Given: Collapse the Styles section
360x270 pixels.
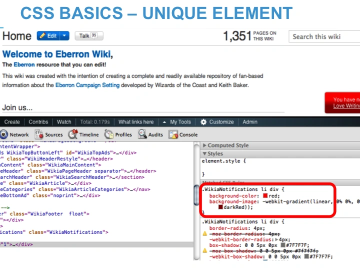Looking at the screenshot, I should click(205, 153).
